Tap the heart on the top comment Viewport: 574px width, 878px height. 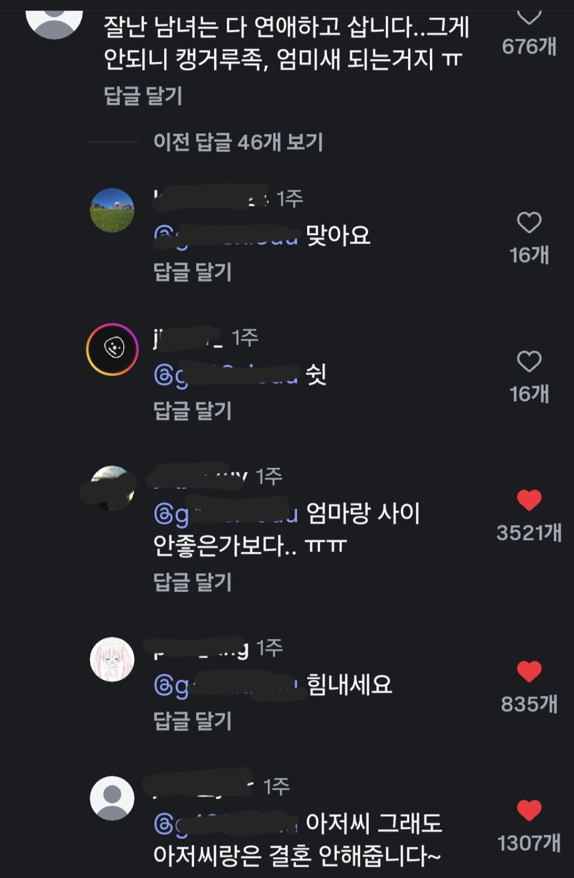pyautogui.click(x=529, y=17)
